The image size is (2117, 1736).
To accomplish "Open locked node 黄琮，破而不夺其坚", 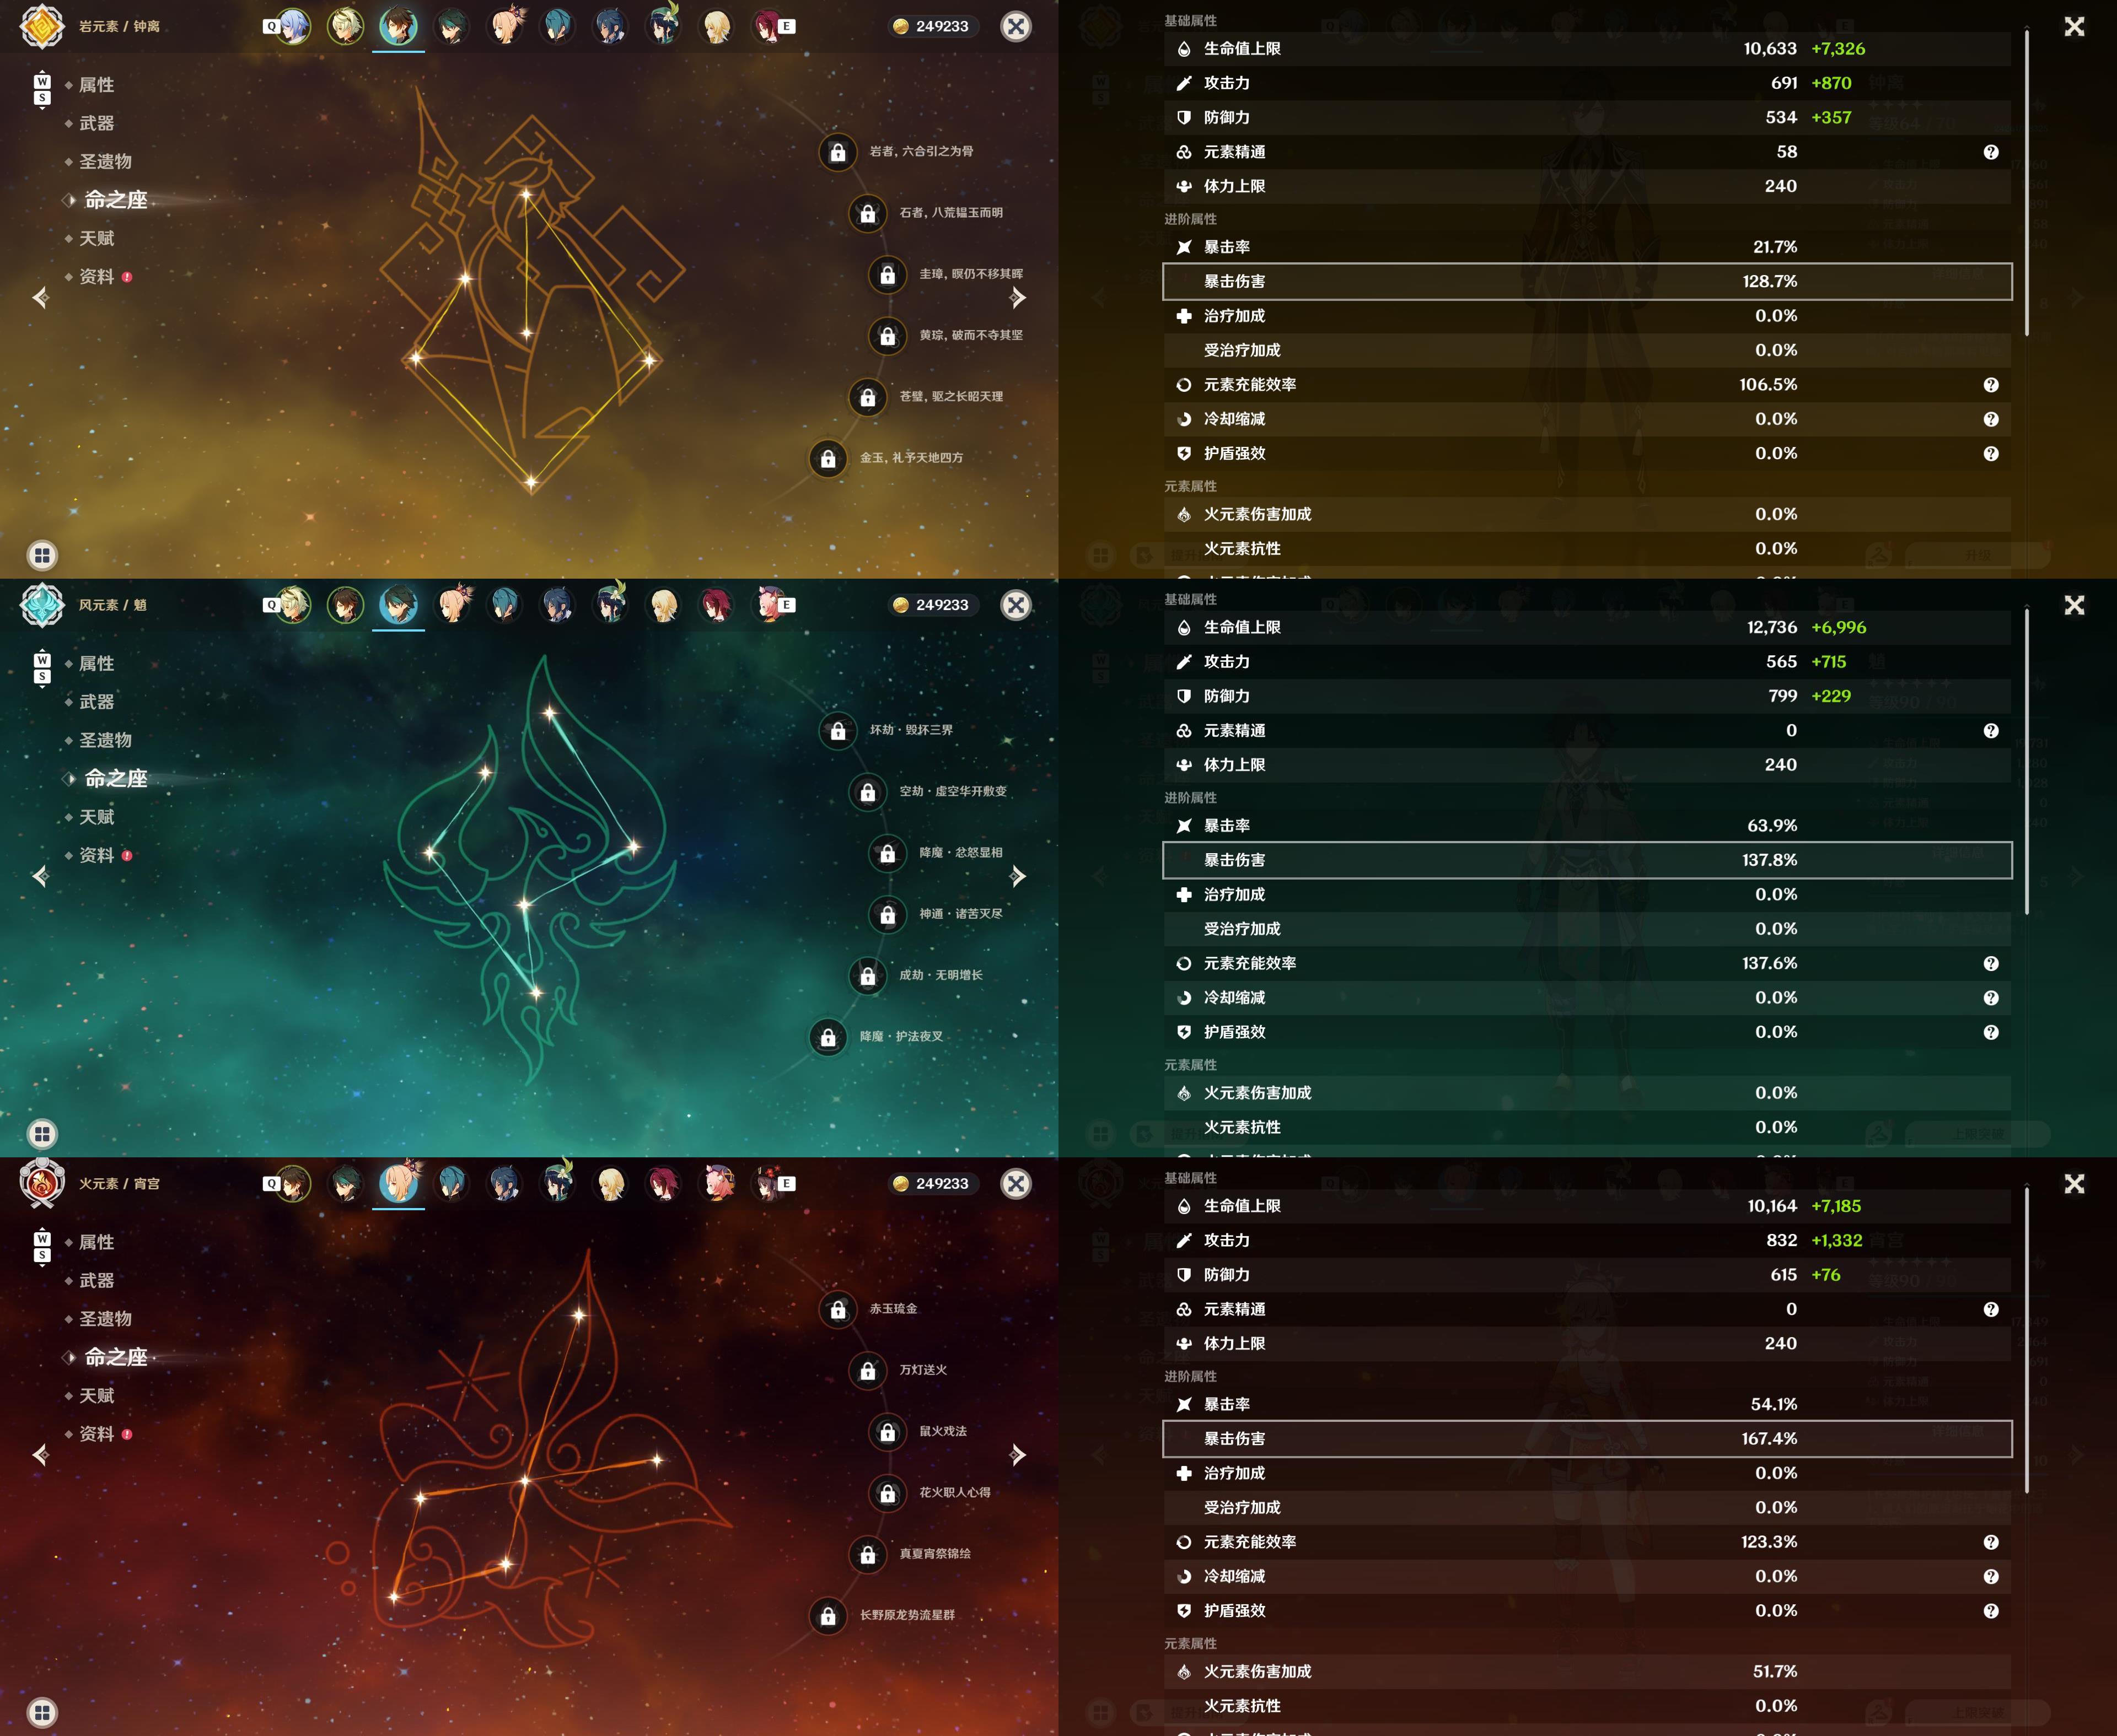I will (x=888, y=336).
